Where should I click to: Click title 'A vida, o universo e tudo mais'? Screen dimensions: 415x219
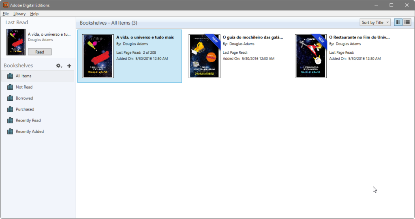tap(145, 37)
